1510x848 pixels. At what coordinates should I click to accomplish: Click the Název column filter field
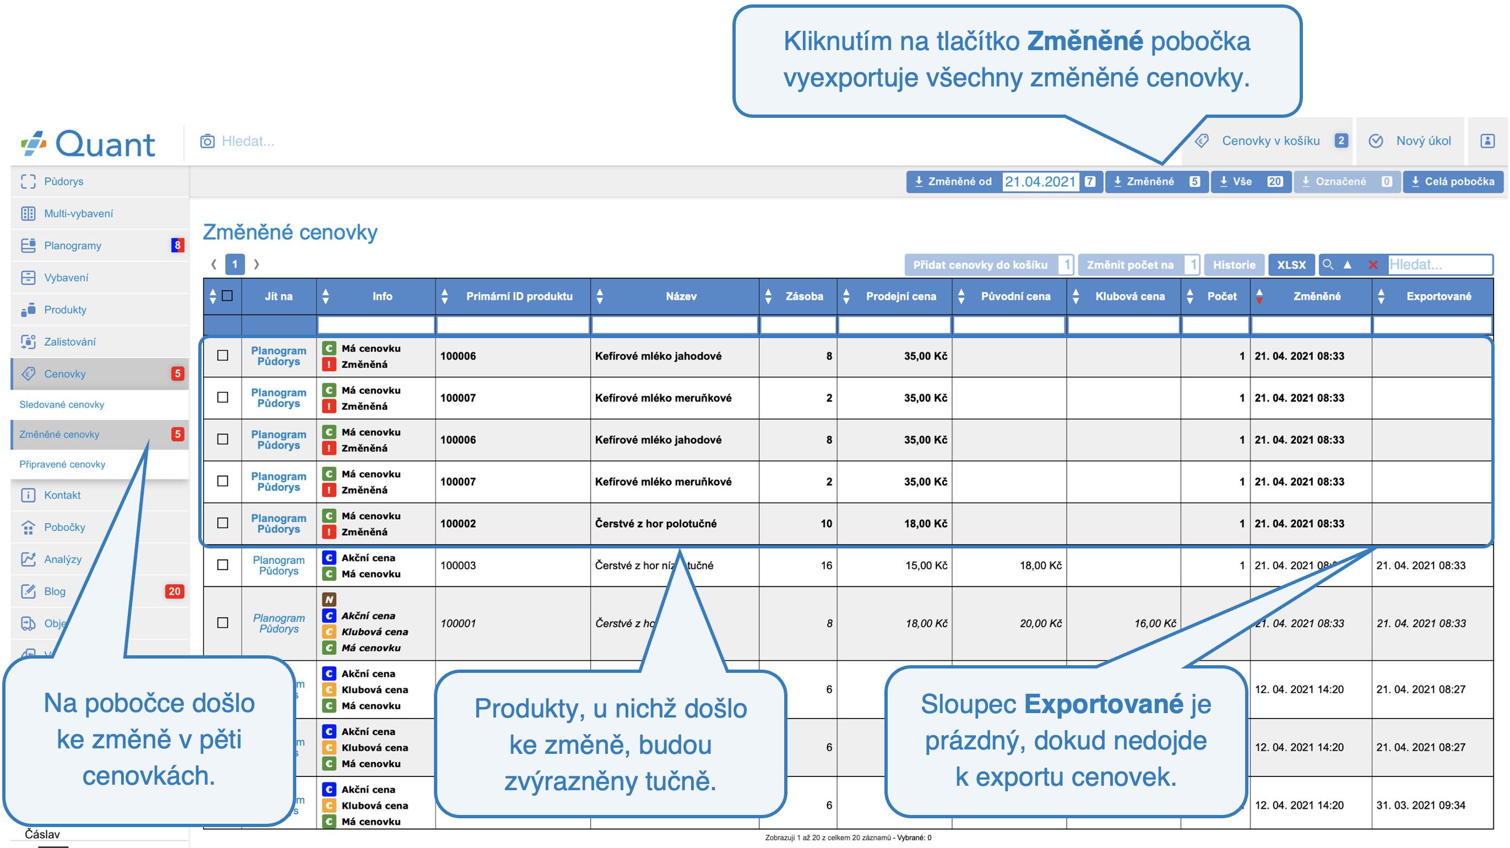(675, 325)
